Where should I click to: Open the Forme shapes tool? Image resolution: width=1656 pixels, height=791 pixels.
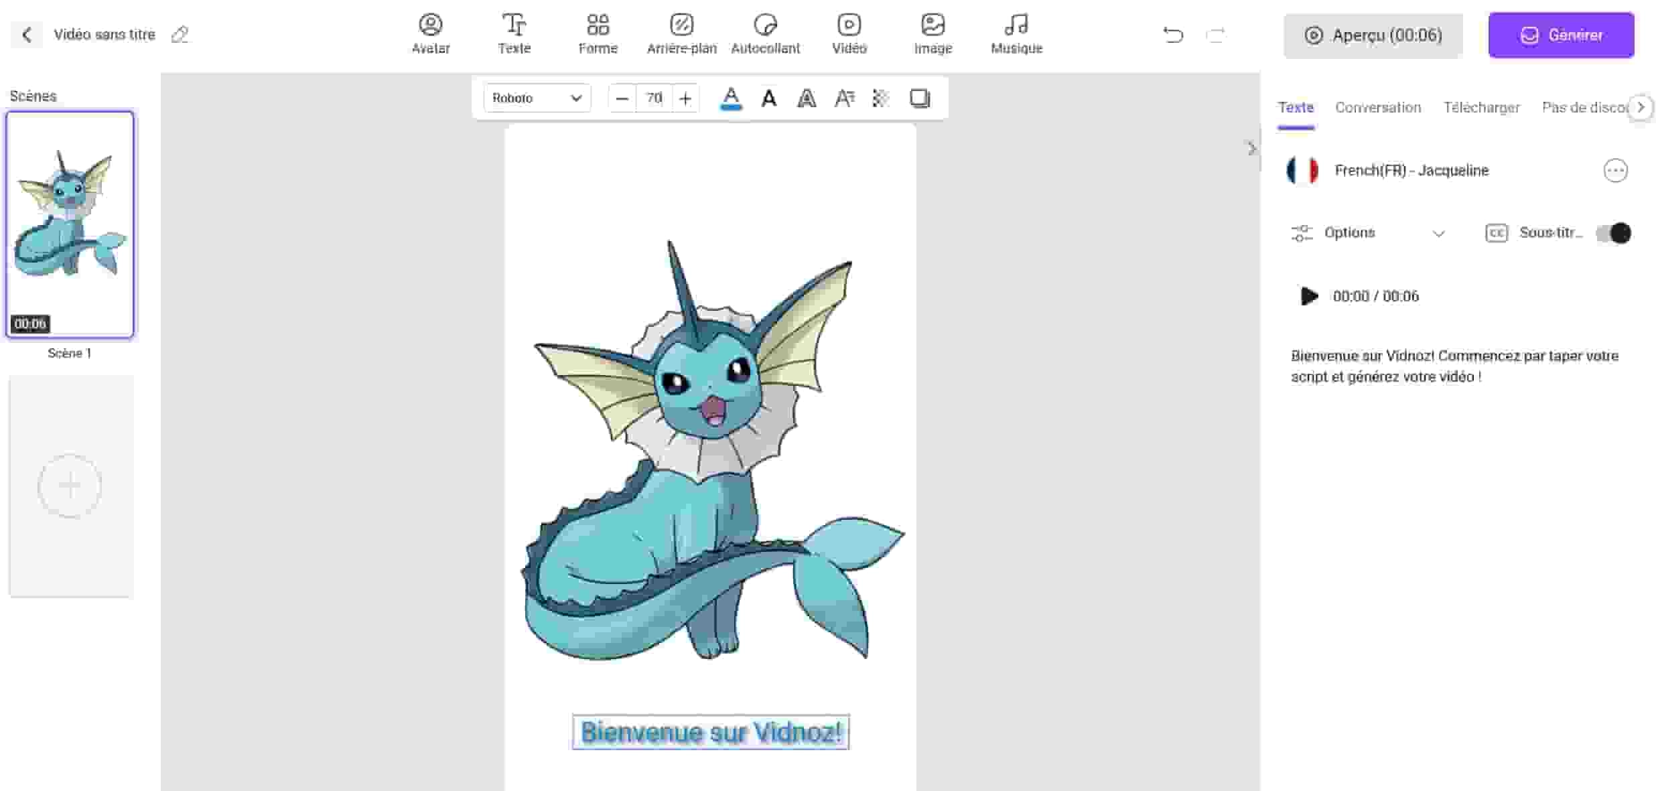point(598,34)
